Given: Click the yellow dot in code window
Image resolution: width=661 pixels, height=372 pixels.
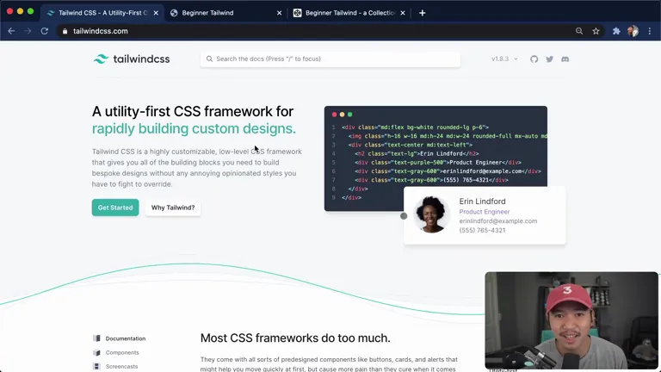Looking at the screenshot, I should pyautogui.click(x=342, y=115).
